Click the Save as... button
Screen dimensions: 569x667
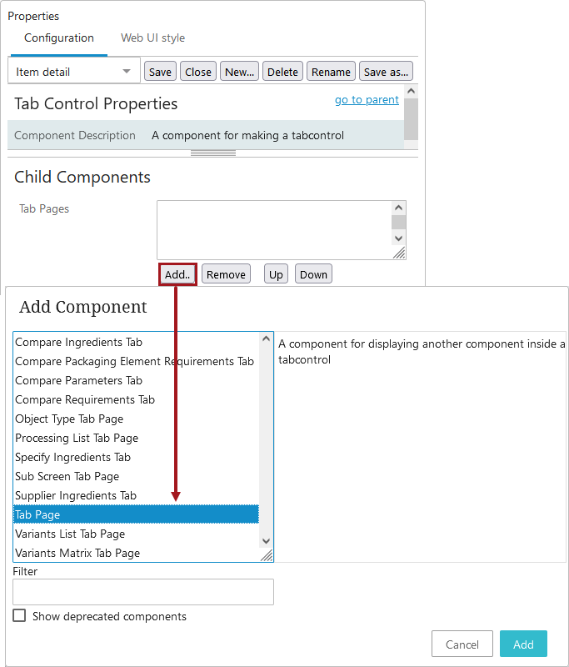[386, 72]
